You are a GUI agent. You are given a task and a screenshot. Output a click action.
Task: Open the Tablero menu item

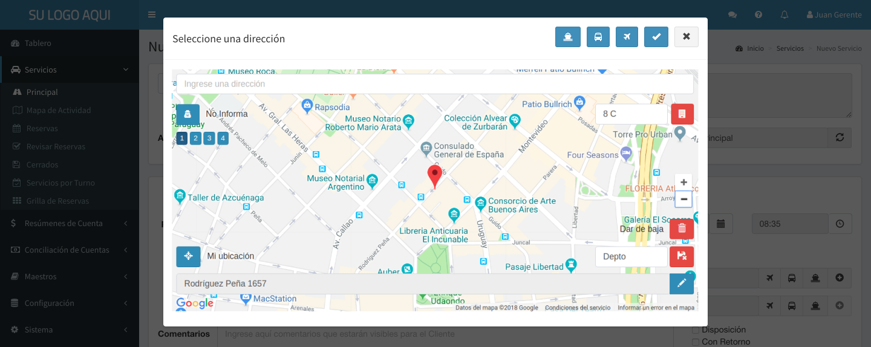(38, 43)
